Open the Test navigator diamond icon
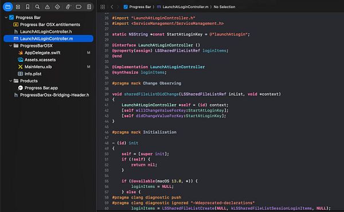This screenshot has width=344, height=212. tap(57, 7)
